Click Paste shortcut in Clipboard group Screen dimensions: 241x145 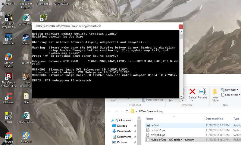coord(153,100)
